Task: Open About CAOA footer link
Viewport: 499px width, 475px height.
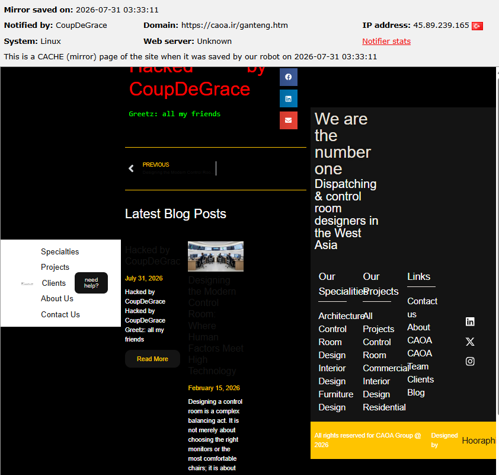Action: click(x=420, y=334)
